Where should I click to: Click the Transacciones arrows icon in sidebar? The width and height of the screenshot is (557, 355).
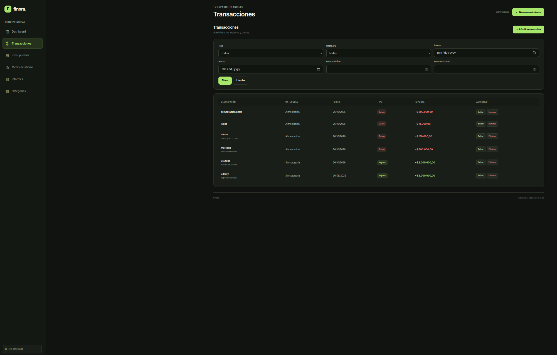point(7,43)
